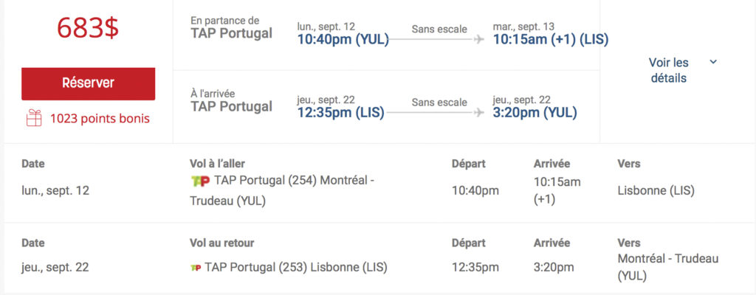Click the TAP logo for flight 253
The height and width of the screenshot is (295, 756).
tap(196, 267)
